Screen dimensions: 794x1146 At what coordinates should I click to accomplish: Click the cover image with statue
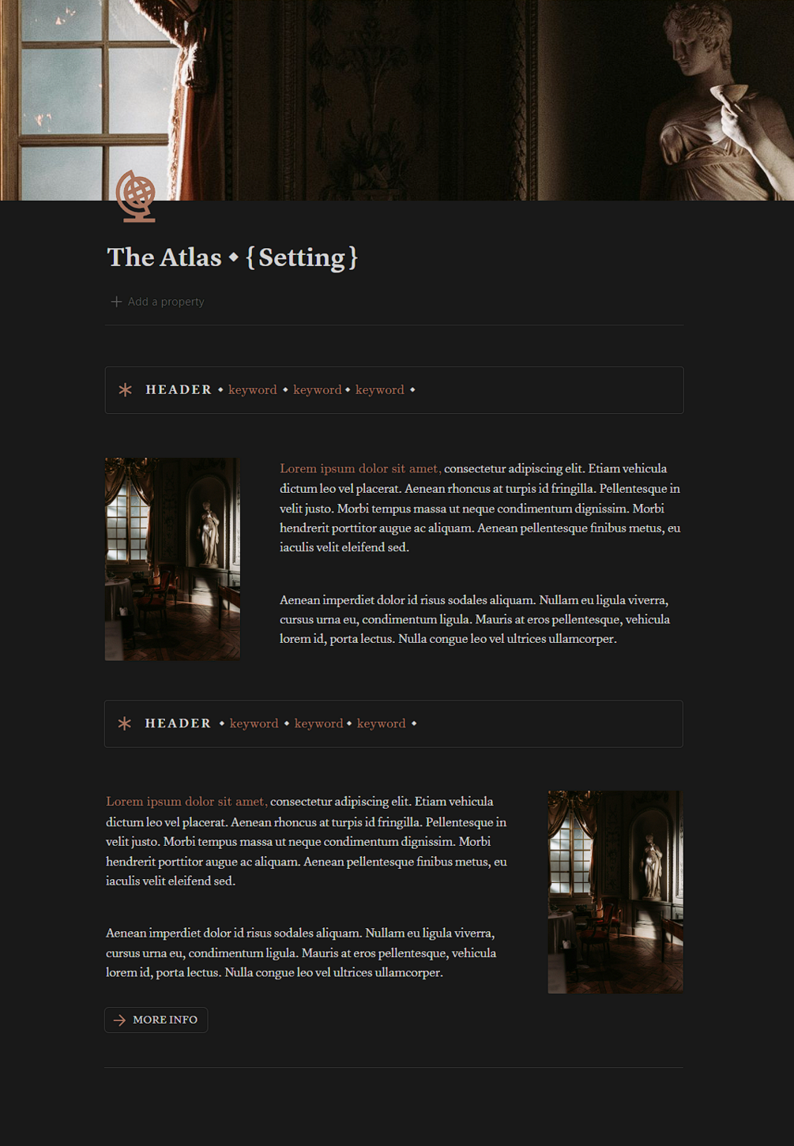(397, 100)
